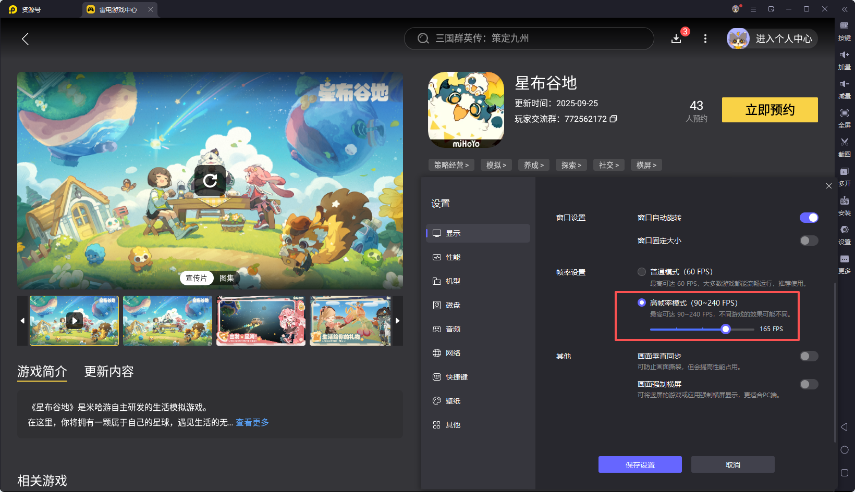
Task: Open 音频 audio settings section
Action: coord(453,329)
